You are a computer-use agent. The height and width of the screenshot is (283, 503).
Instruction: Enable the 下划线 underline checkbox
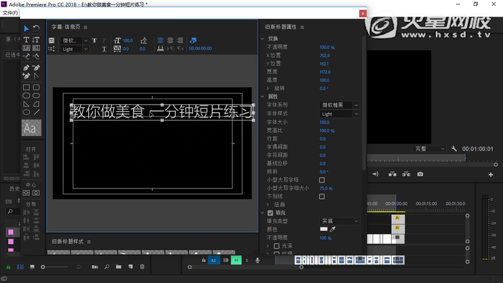coord(322,196)
